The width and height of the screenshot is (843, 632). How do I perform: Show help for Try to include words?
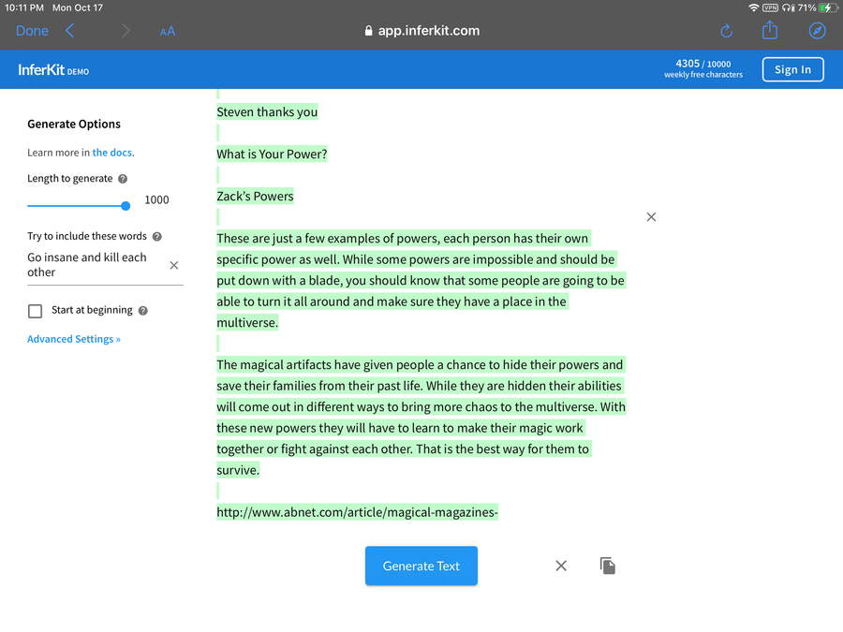pyautogui.click(x=157, y=237)
